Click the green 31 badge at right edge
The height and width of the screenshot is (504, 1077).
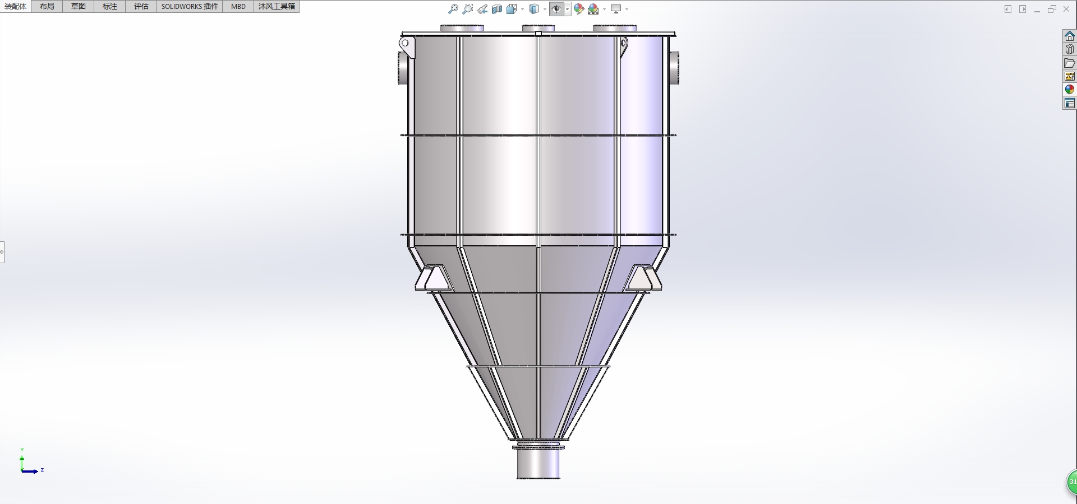(1071, 482)
